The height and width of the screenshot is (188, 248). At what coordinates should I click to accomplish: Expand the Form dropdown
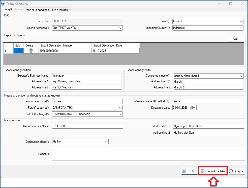[241, 21]
